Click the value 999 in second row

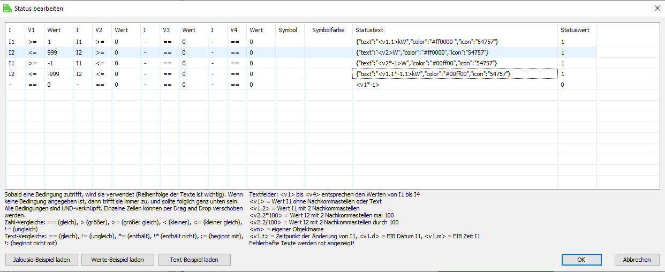tap(52, 52)
